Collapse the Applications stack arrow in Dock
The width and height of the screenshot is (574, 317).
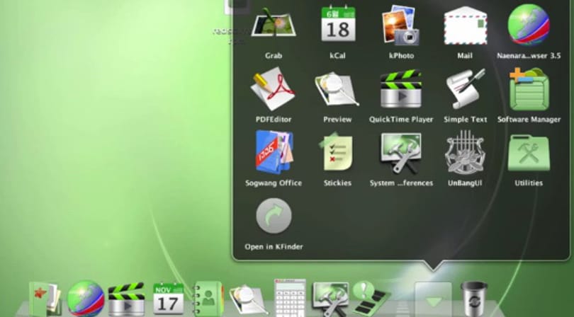pyautogui.click(x=433, y=300)
